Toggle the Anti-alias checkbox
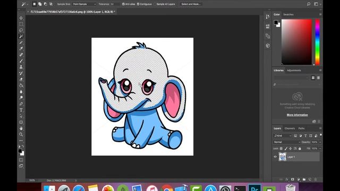 [123, 4]
